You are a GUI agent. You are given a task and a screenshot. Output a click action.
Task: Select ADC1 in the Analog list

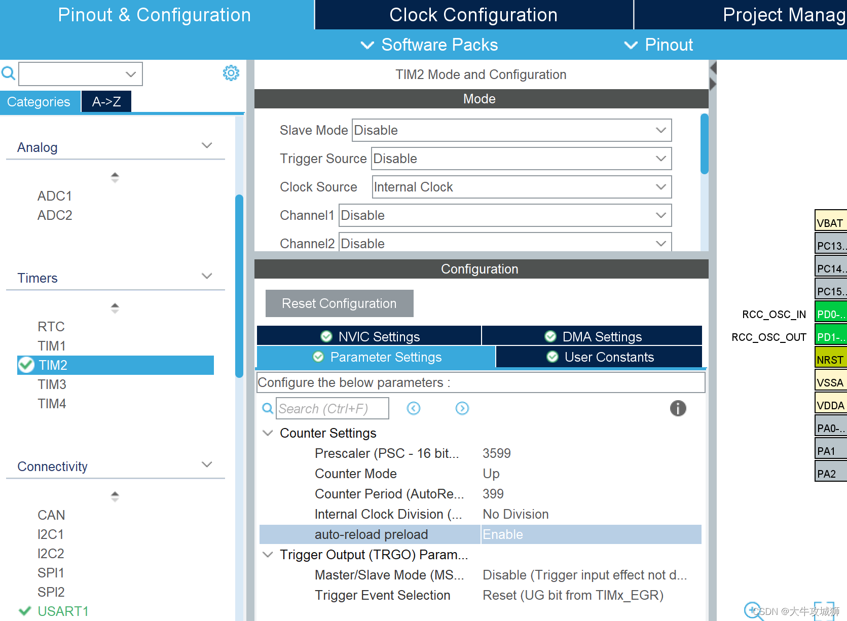(x=55, y=196)
